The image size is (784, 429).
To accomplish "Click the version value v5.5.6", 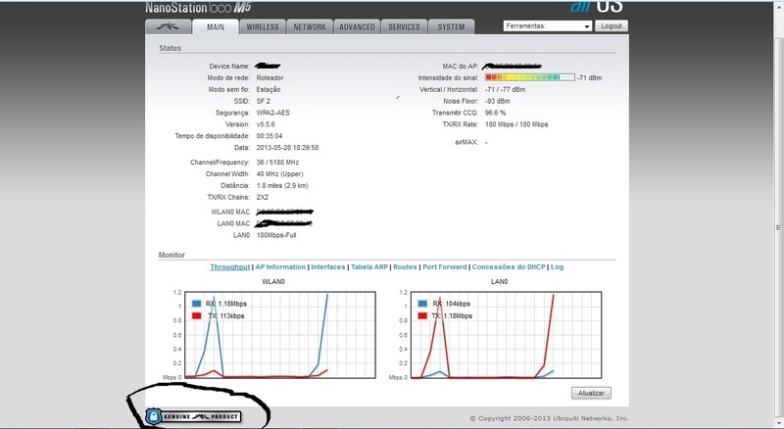I will [266, 124].
